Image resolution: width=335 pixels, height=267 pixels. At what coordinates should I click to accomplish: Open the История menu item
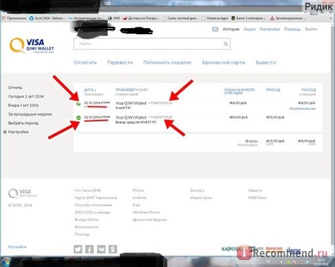coord(231,29)
